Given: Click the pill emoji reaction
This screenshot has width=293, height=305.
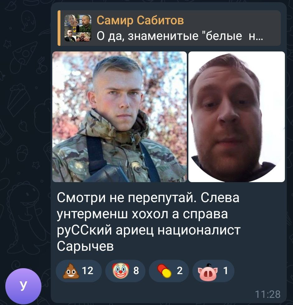Looking at the screenshot, I should 169,271.
